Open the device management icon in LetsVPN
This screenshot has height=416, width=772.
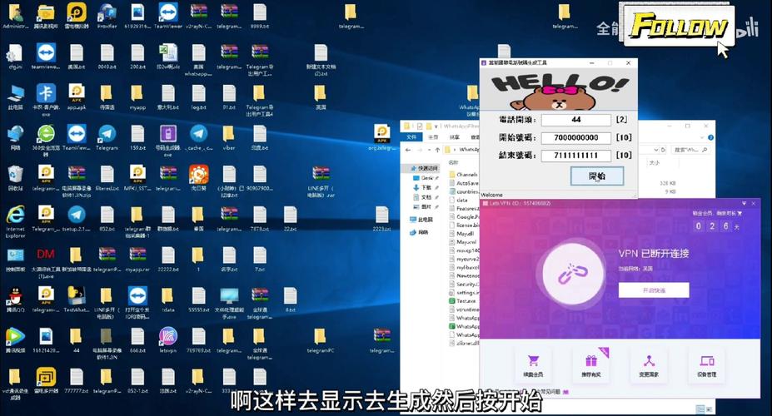[x=707, y=365]
